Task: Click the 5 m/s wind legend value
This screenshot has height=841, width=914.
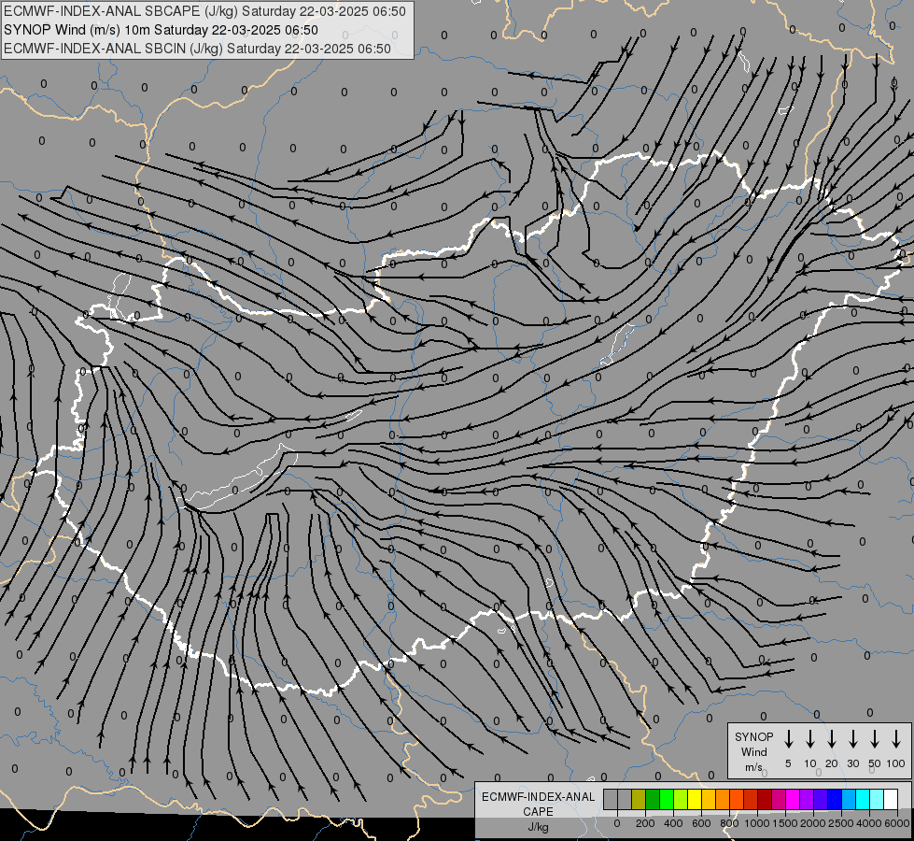Action: [x=788, y=763]
